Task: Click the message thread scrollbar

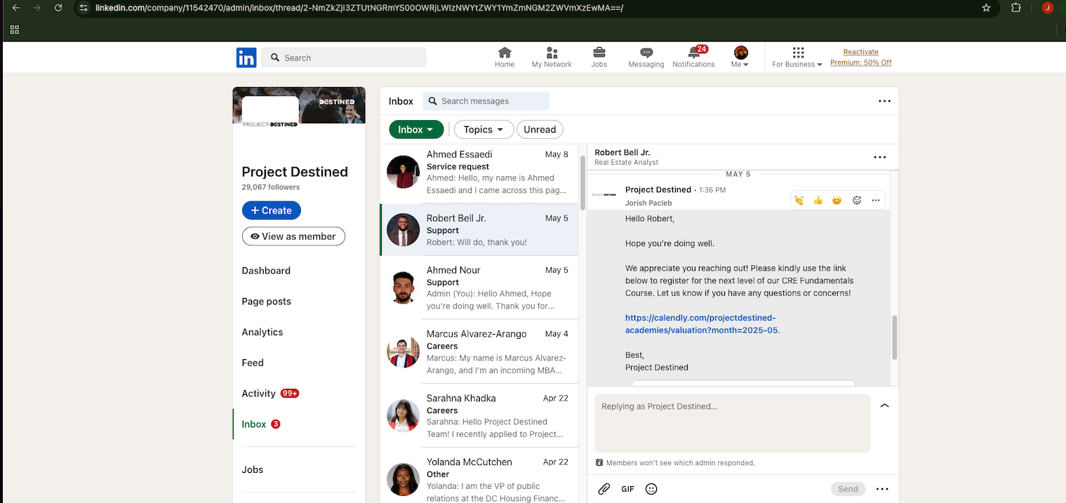Action: [x=894, y=337]
